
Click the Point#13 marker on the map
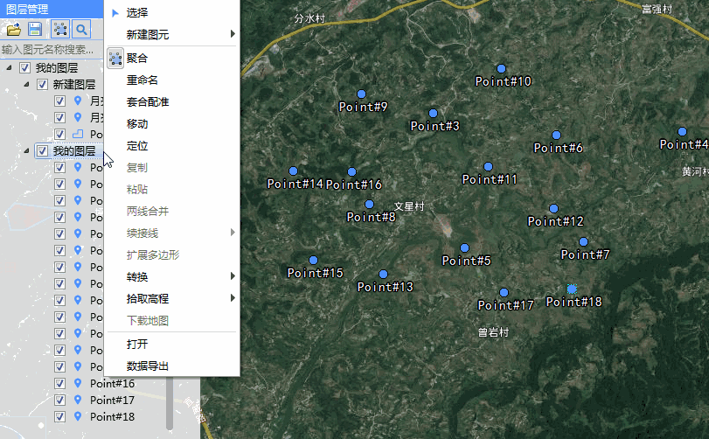[x=384, y=274]
